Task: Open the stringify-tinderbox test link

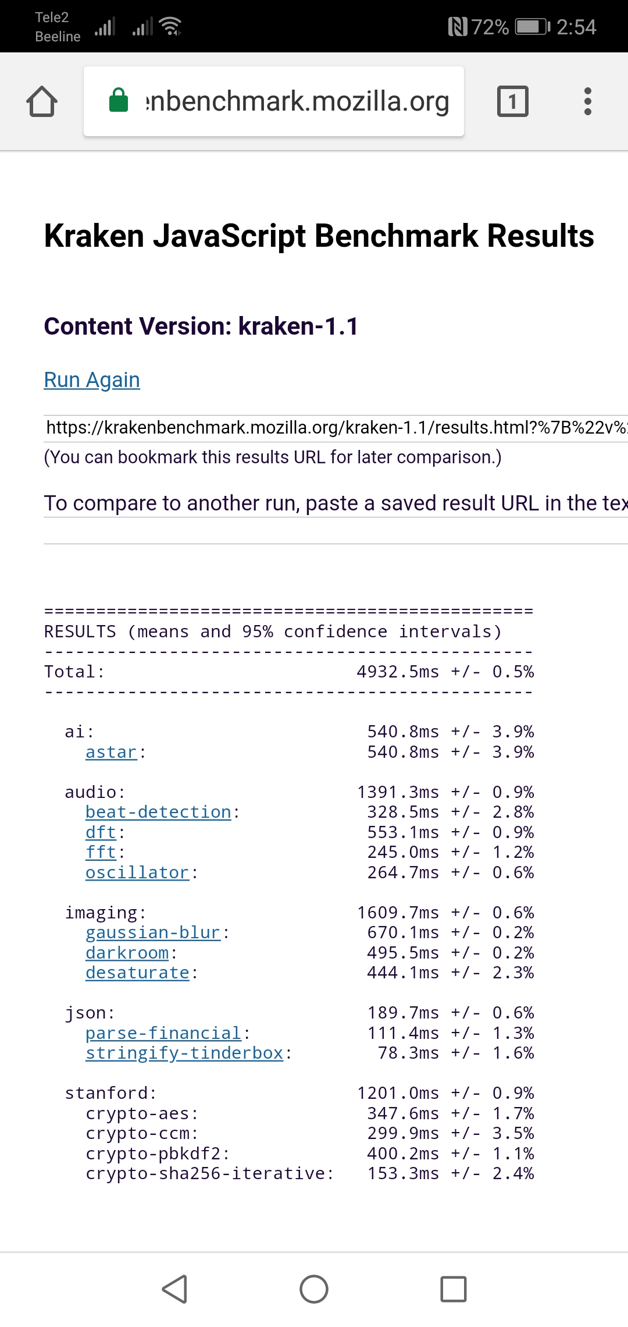Action: click(184, 1053)
